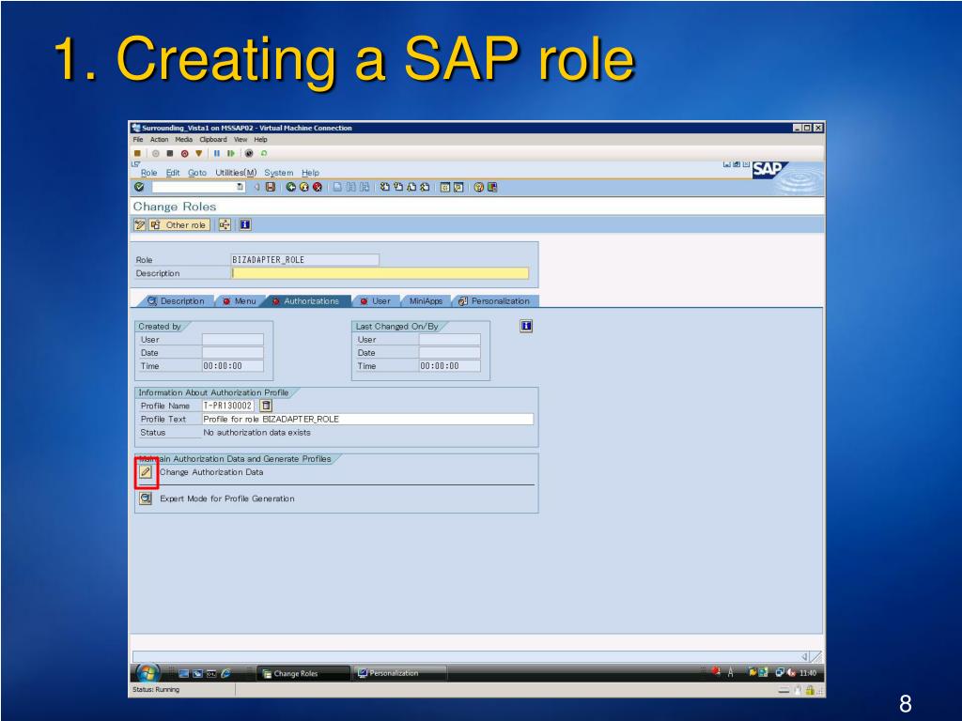Click the VM Pause icon in Virtual Machine toolbar
This screenshot has width=962, height=721.
[217, 153]
